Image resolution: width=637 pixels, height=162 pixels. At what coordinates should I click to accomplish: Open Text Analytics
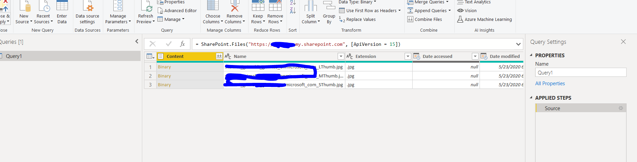pos(474,2)
